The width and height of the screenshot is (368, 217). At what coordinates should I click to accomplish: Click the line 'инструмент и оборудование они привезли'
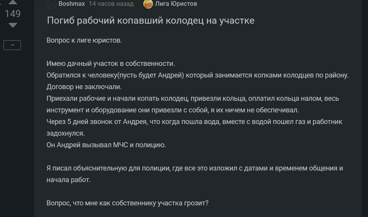point(172,110)
